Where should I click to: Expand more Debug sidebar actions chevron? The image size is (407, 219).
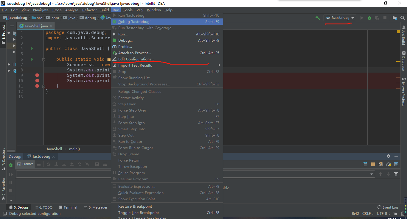[11, 201]
